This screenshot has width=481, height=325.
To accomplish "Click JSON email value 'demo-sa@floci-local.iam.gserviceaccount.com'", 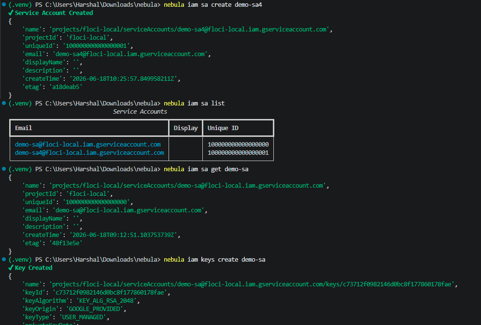I will coord(128,210).
